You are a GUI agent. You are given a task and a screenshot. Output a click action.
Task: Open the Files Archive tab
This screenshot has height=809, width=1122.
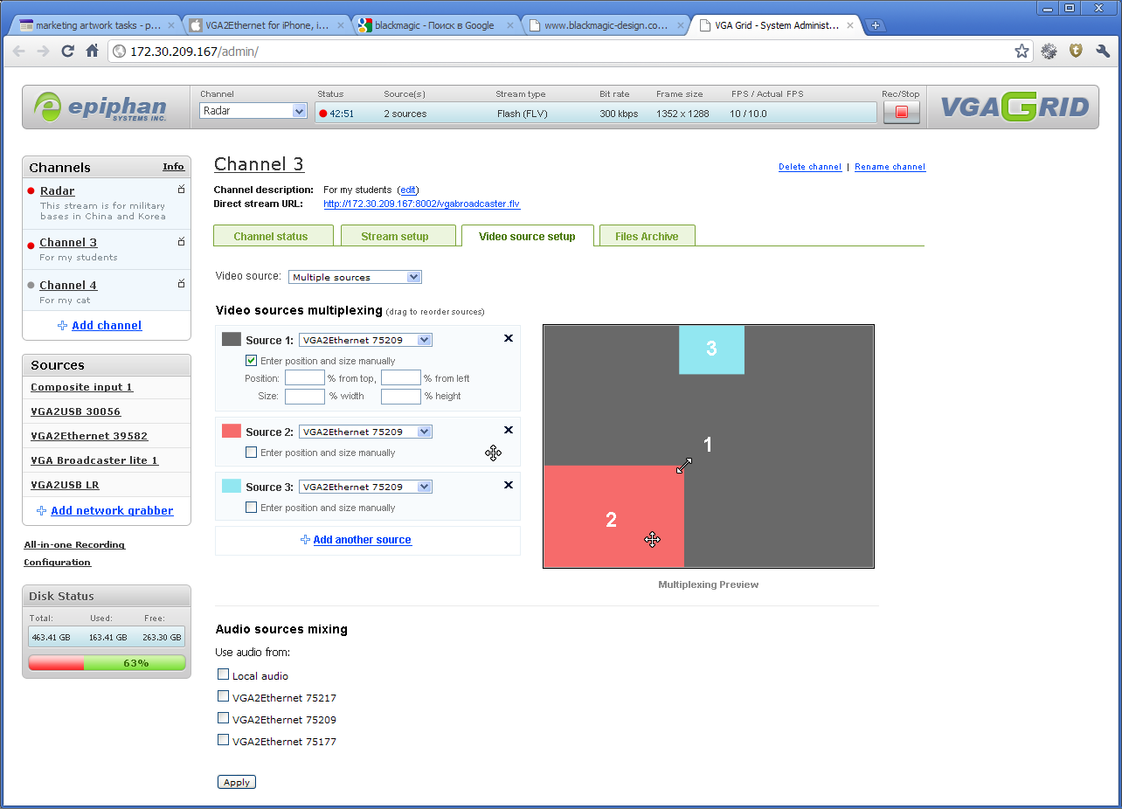click(x=647, y=236)
